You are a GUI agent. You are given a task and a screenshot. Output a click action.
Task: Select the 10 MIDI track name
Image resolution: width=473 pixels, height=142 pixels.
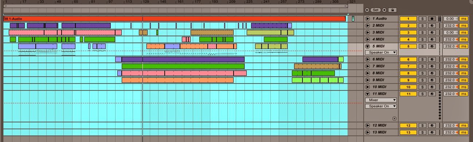click(x=379, y=87)
